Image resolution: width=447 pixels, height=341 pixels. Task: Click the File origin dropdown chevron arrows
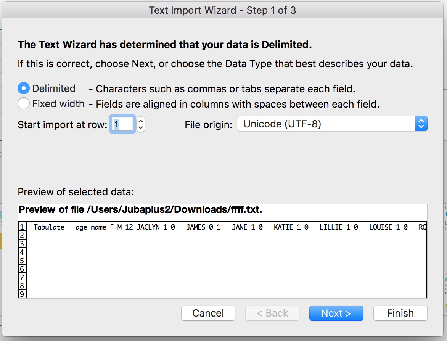tap(421, 124)
